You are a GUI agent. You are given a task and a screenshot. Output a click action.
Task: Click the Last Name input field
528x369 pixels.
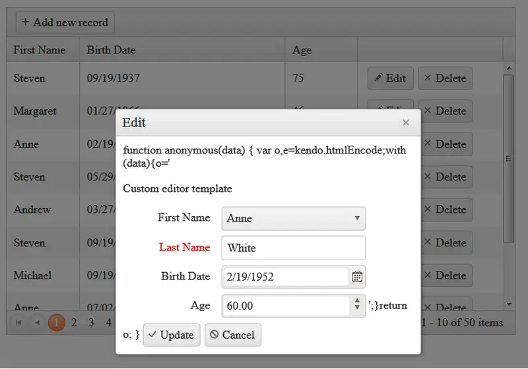click(x=293, y=248)
